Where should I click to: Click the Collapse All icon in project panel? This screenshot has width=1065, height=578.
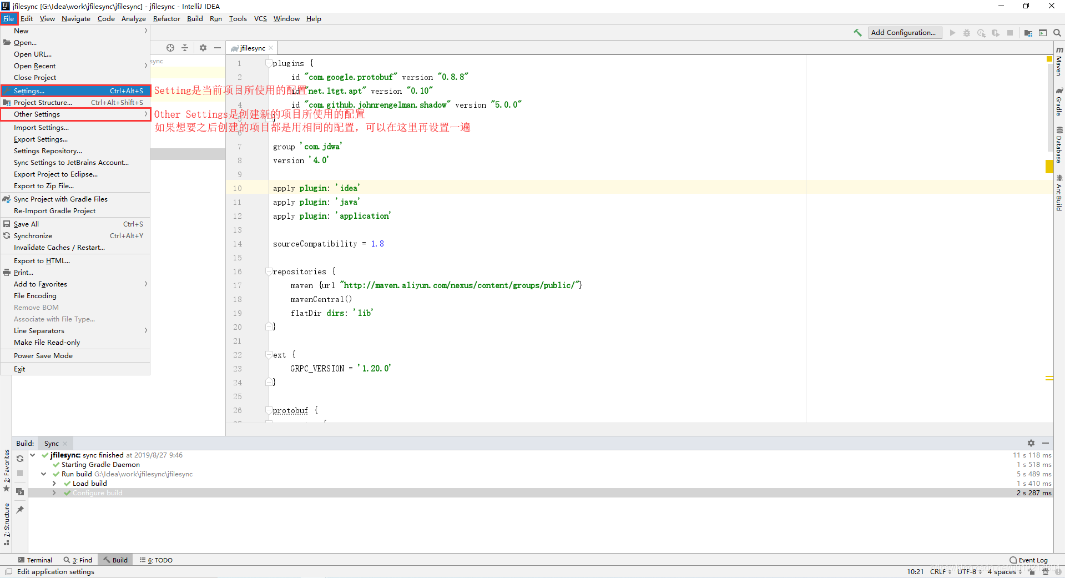(x=185, y=48)
